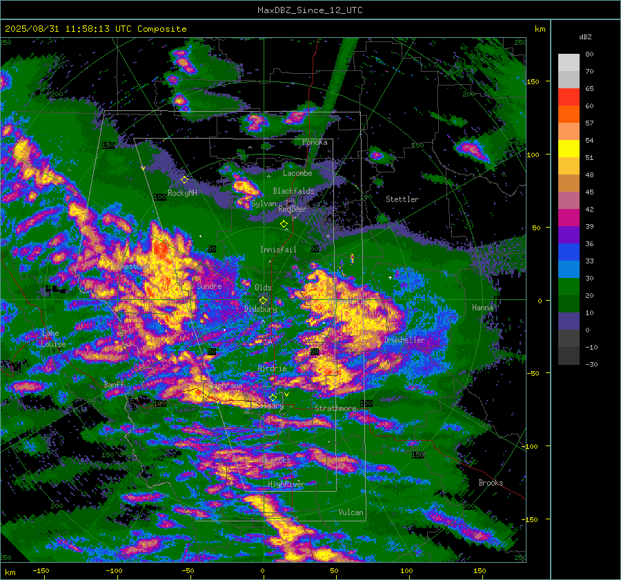621x580 pixels.
Task: Click the Innisfail city label
Action: 278,250
